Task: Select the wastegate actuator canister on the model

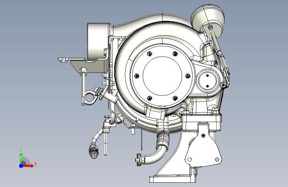Action: coord(208,19)
